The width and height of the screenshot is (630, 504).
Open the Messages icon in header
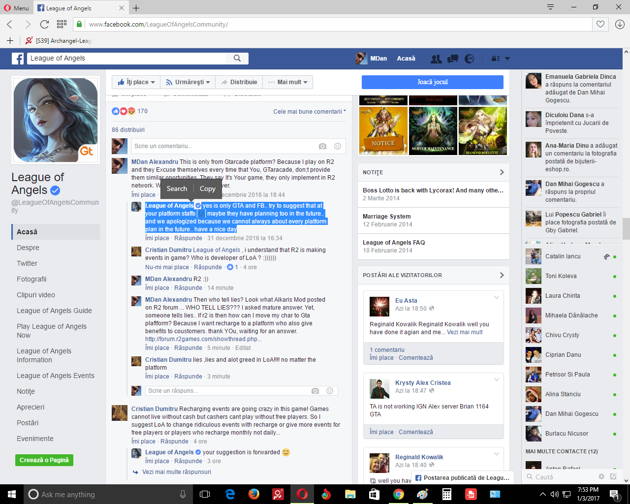coord(453,59)
